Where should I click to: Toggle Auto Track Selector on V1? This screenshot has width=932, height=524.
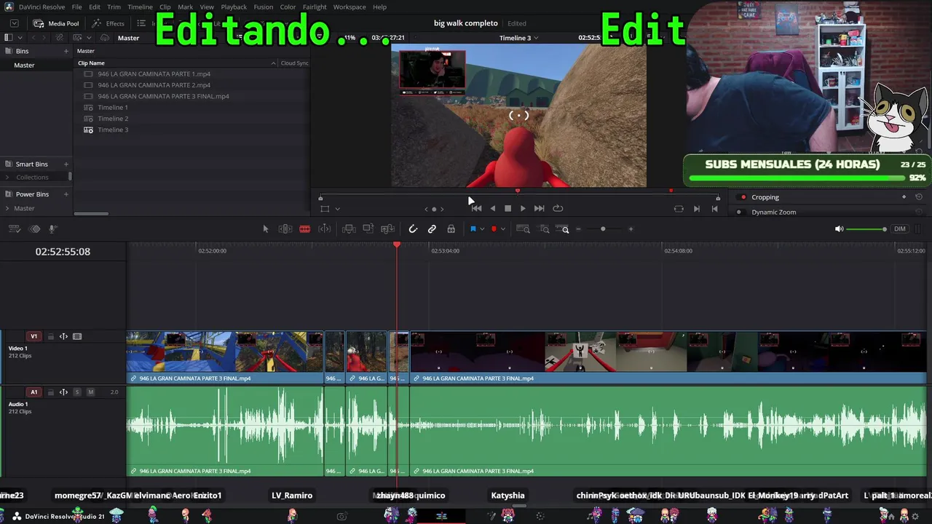point(63,337)
